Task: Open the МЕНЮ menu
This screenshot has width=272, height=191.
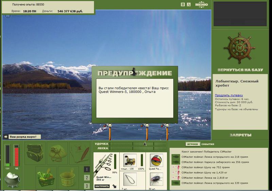Action: (201, 5)
